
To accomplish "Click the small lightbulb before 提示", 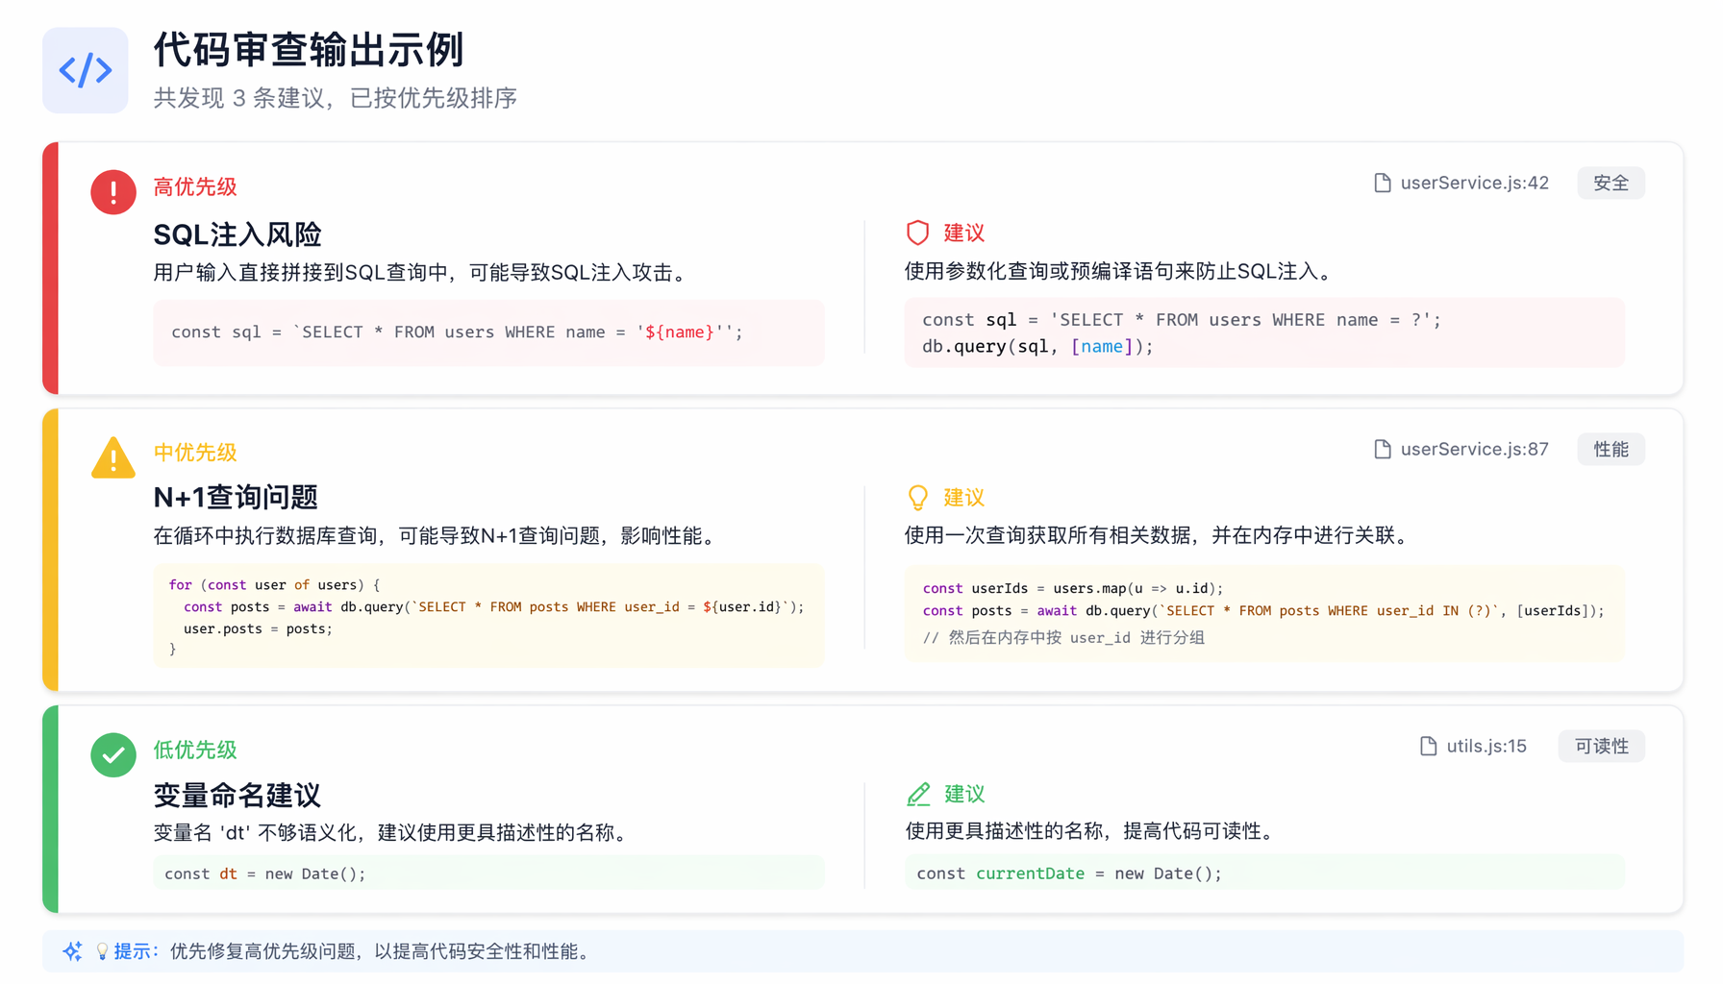I will (102, 951).
